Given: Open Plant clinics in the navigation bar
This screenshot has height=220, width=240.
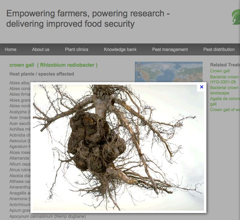Looking at the screenshot, I should [76, 49].
